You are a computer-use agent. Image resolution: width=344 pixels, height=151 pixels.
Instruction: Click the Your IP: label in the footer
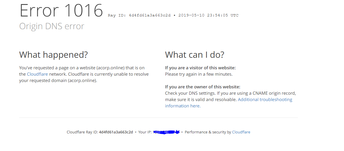(x=145, y=132)
